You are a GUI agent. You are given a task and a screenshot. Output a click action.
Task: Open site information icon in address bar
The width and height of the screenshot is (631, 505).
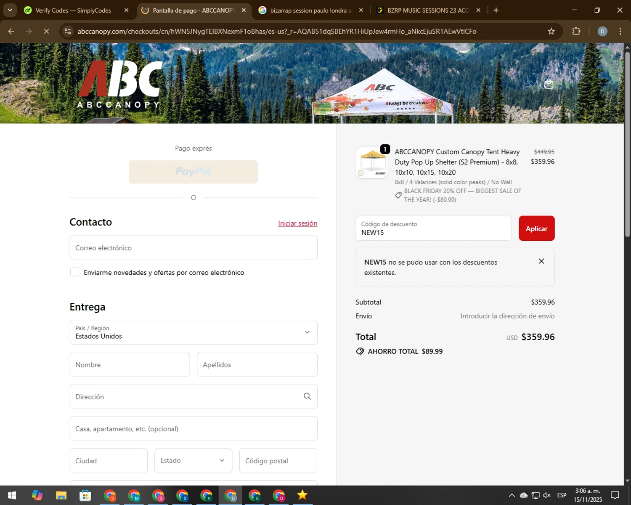coord(68,31)
